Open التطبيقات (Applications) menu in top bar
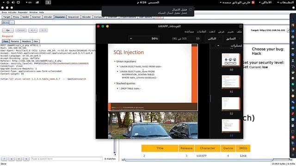 pos(285,2)
